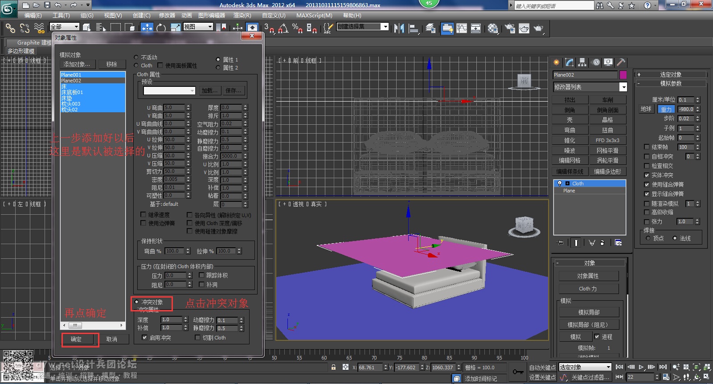713x384 pixels.
Task: Toggle the 使用缝合弹簧 checkbox
Action: pos(647,184)
